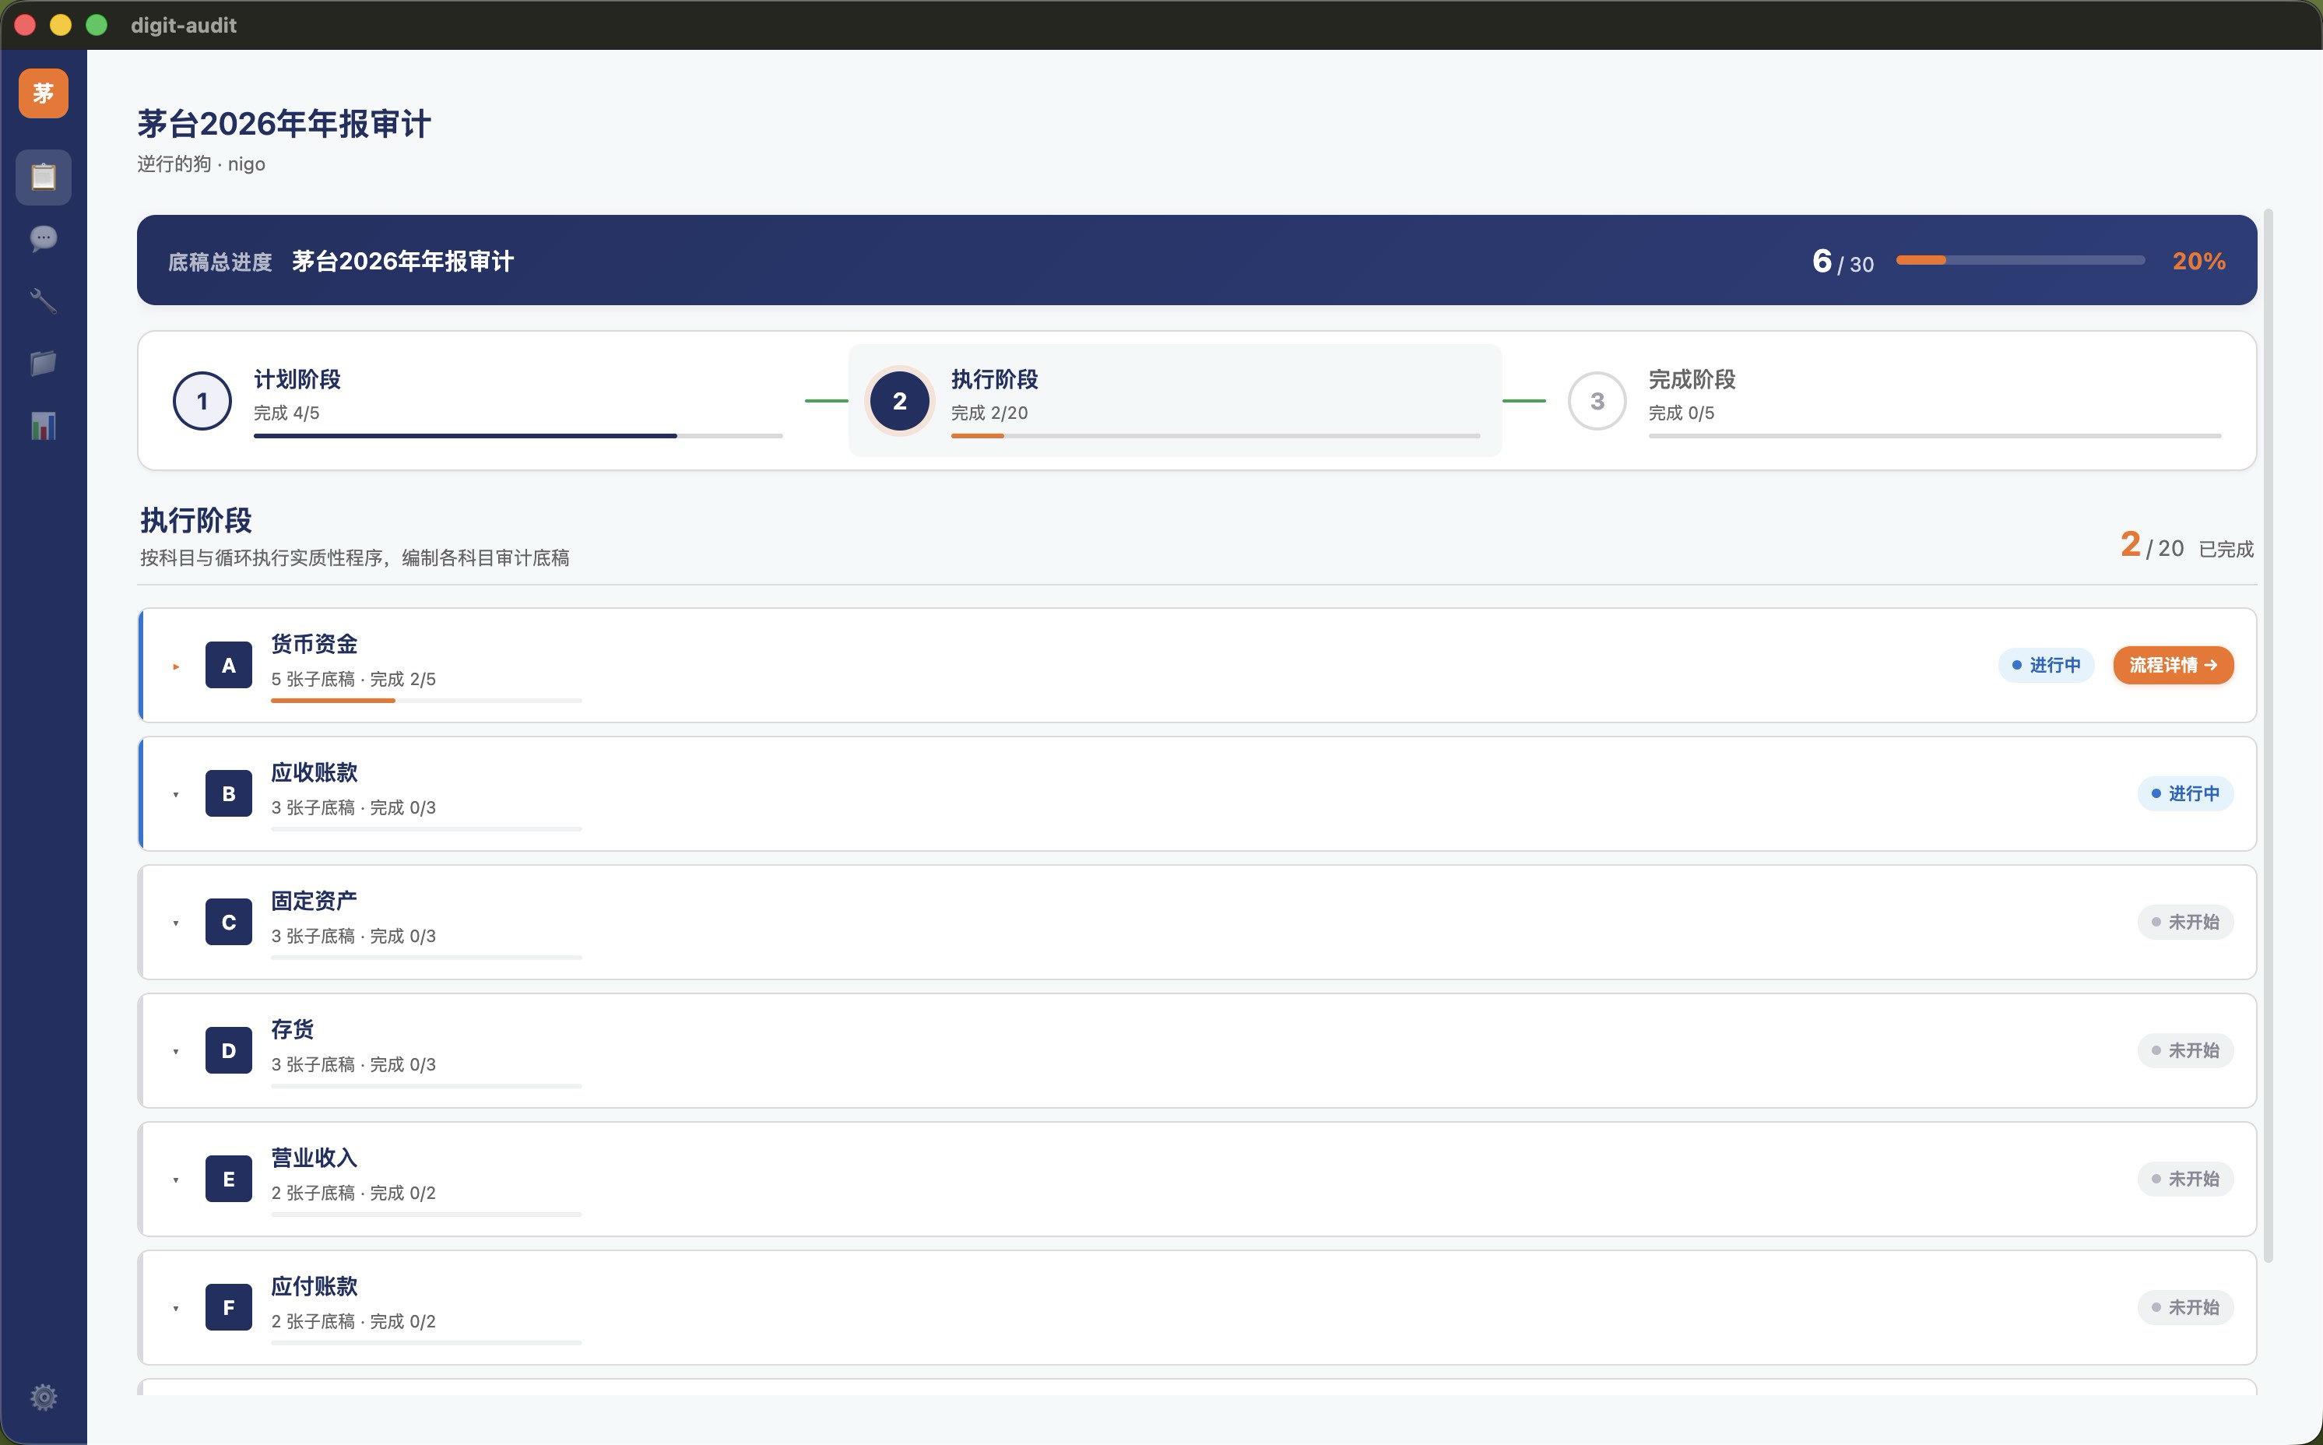Switch to the 计划阶段 step
The width and height of the screenshot is (2323, 1445).
pyautogui.click(x=478, y=400)
